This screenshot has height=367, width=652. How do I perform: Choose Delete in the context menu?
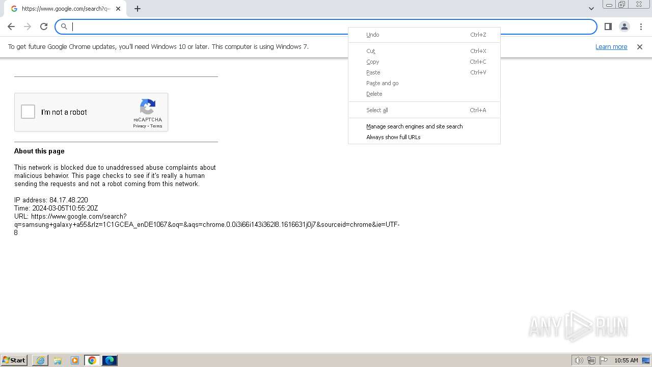(x=424, y=94)
